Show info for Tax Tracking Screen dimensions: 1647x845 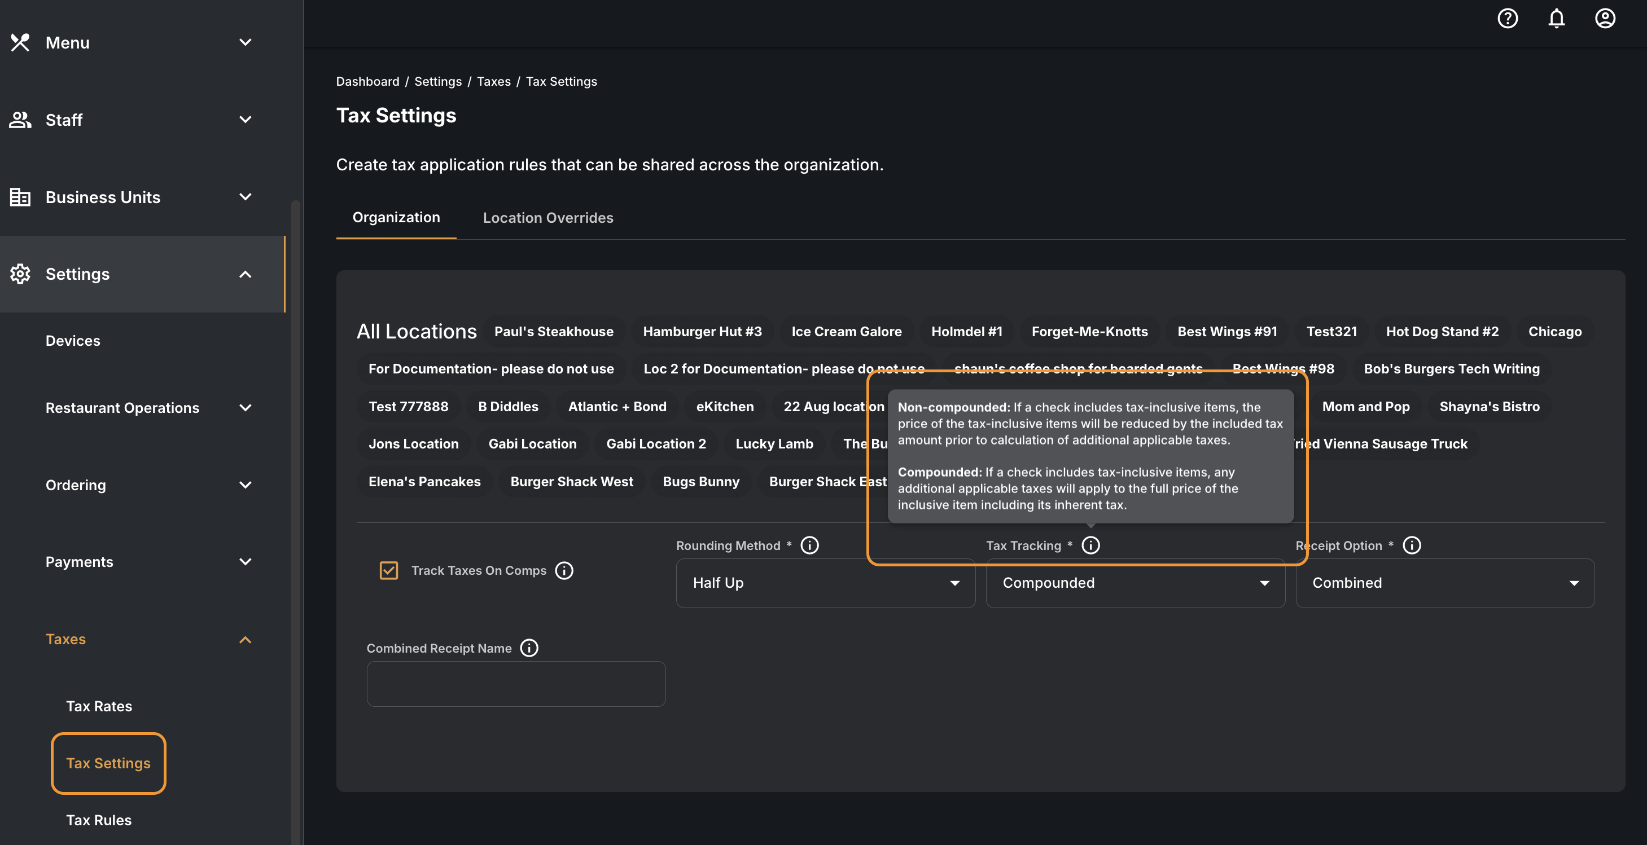(x=1090, y=545)
